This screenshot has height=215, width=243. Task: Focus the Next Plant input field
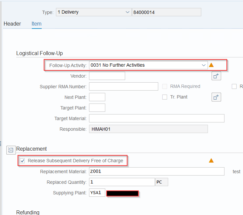(97, 97)
